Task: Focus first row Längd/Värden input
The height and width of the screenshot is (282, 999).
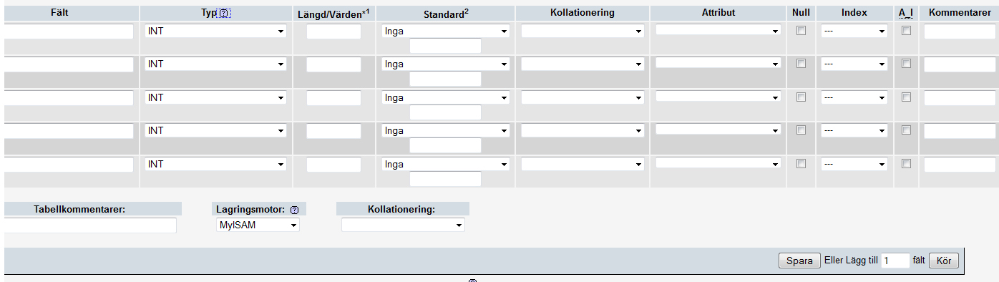Action: [x=333, y=31]
